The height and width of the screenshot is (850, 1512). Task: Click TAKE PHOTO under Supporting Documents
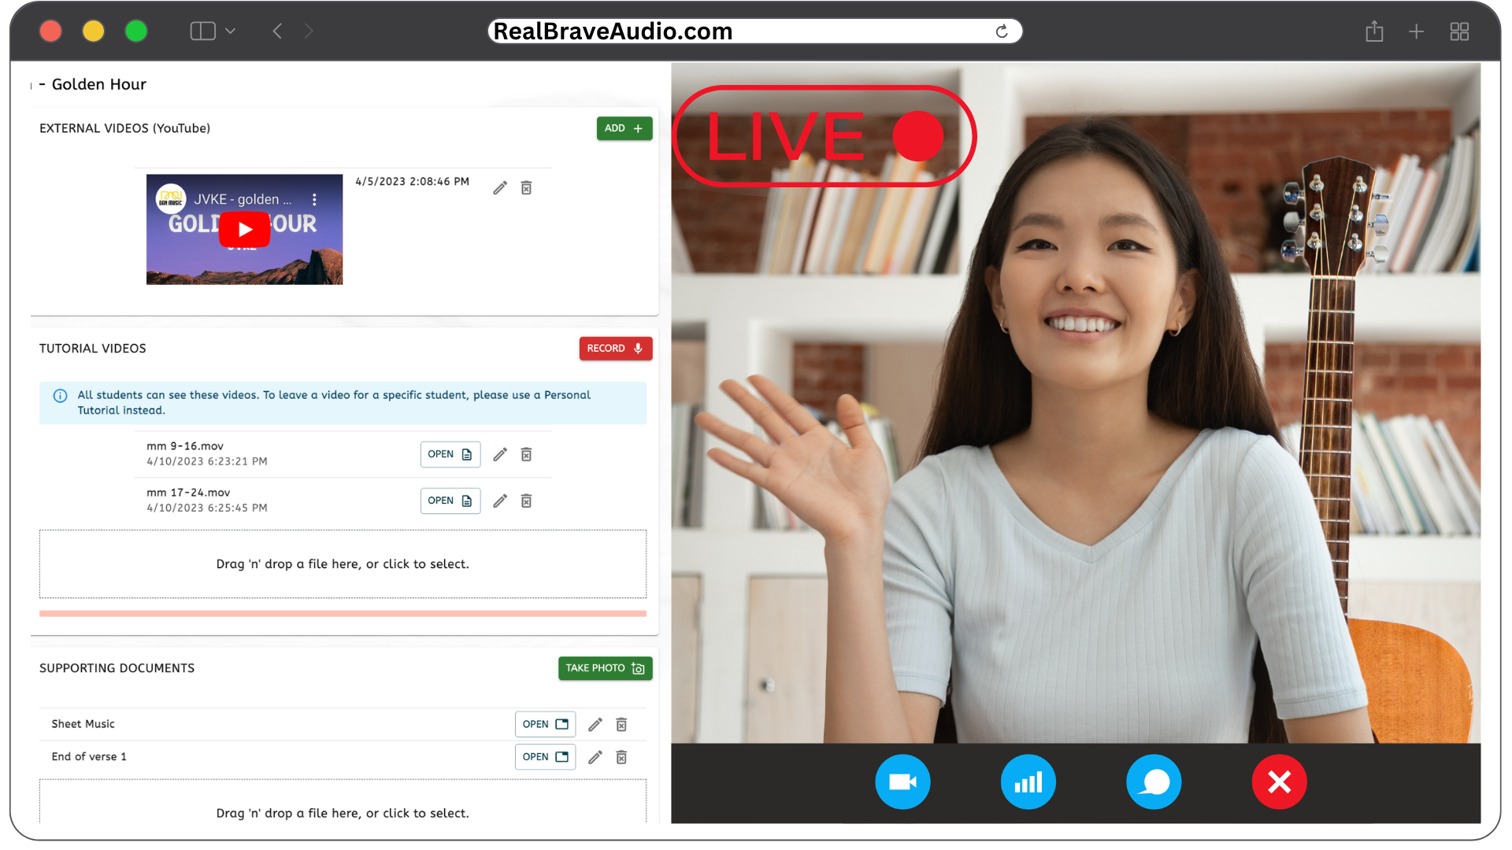point(605,667)
